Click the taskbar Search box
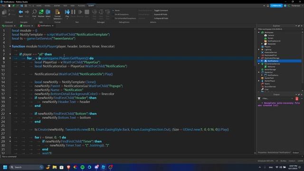 (x=27, y=167)
